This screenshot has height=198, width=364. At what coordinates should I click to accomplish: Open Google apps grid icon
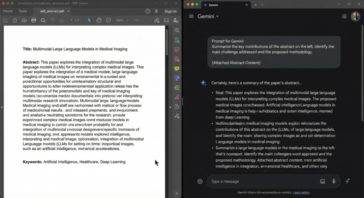[x=344, y=16]
